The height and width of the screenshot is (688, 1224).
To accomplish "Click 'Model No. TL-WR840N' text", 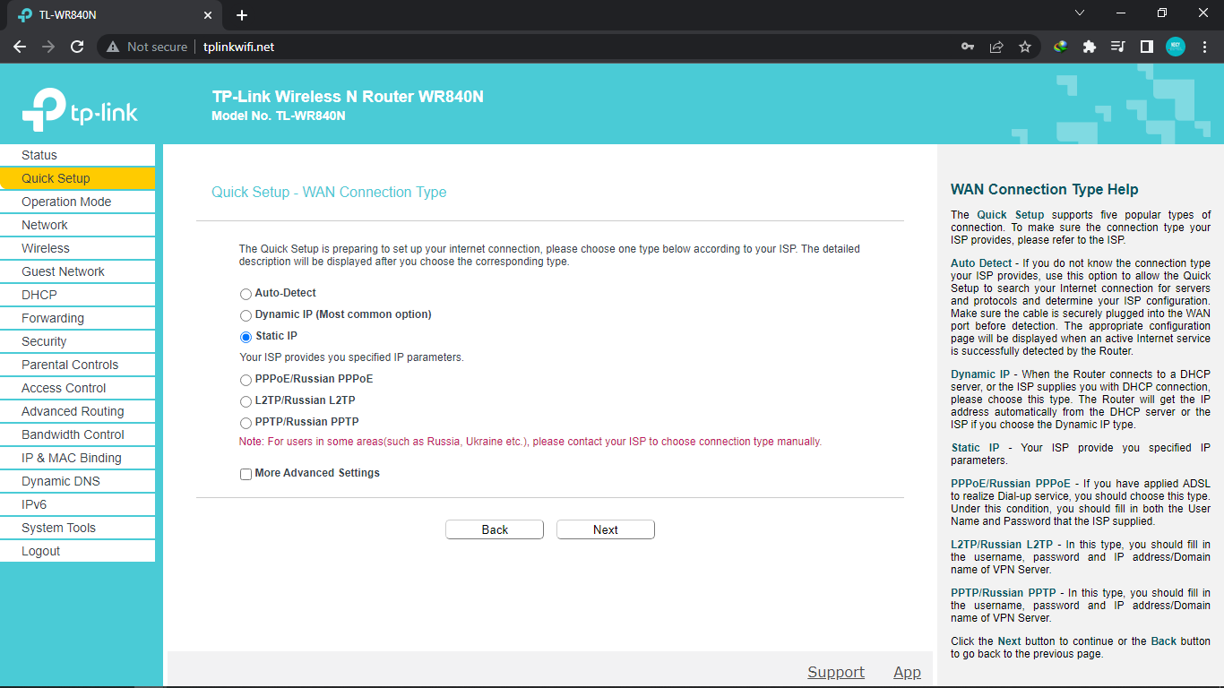I will (x=279, y=116).
